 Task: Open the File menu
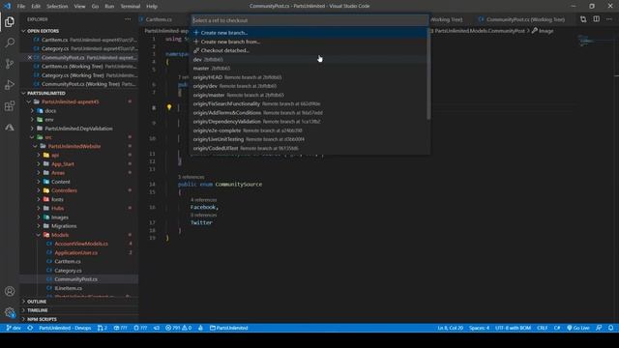coord(21,7)
